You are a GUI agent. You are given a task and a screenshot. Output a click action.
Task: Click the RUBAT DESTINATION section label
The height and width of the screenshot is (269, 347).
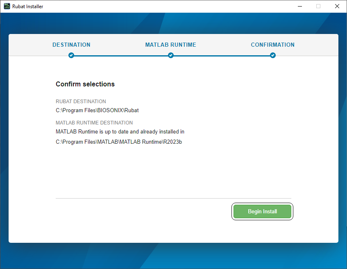[81, 101]
